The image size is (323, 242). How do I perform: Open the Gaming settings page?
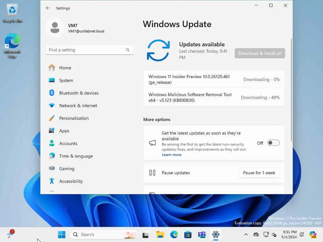point(89,168)
